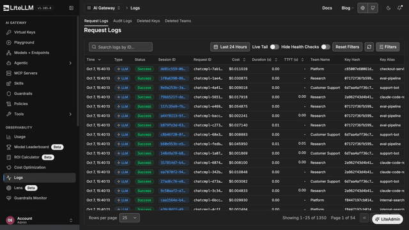
Task: Switch to the Request Logs tab
Action: point(96,21)
